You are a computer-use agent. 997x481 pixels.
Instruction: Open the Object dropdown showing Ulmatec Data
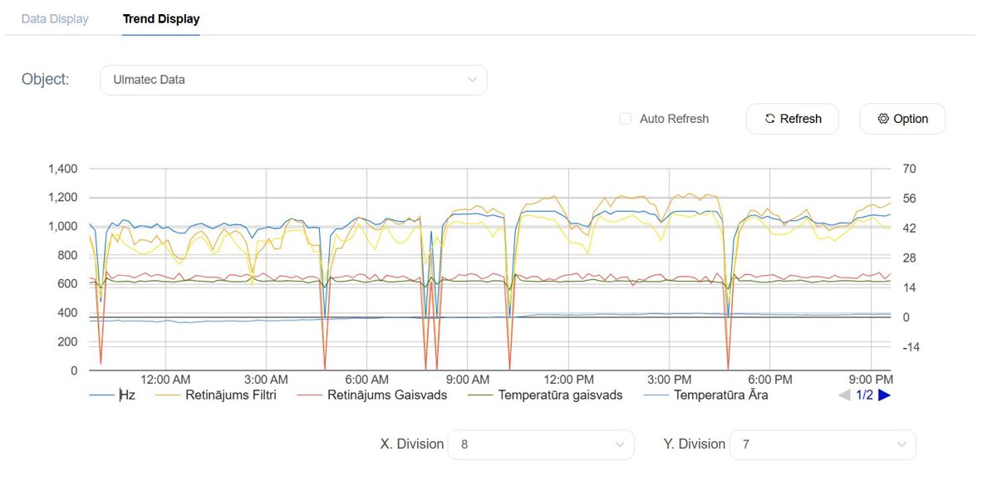point(293,81)
